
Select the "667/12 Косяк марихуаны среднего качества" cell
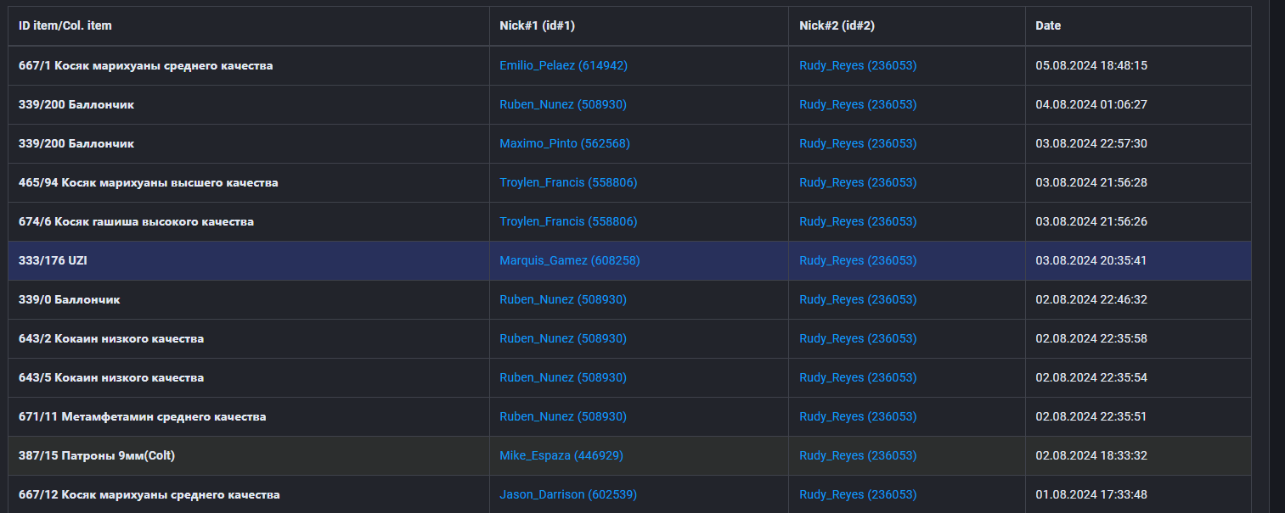[x=149, y=494]
